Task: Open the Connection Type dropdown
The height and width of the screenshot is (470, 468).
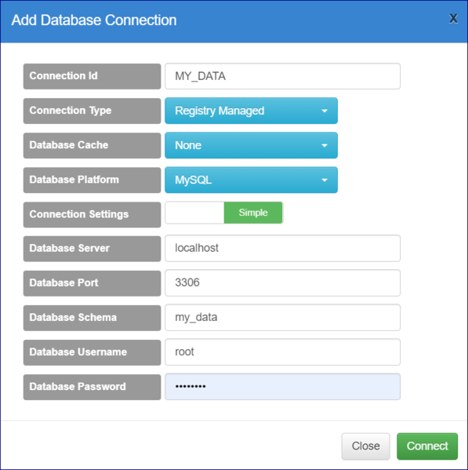Action: (x=251, y=111)
